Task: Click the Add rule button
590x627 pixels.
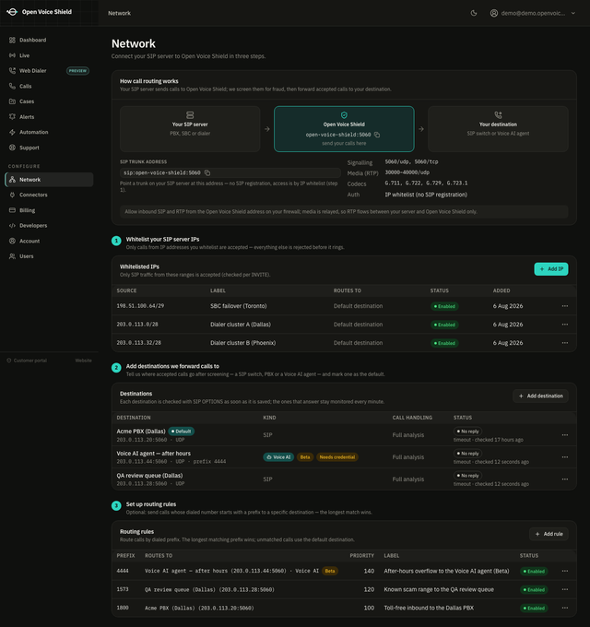Action: pos(549,534)
